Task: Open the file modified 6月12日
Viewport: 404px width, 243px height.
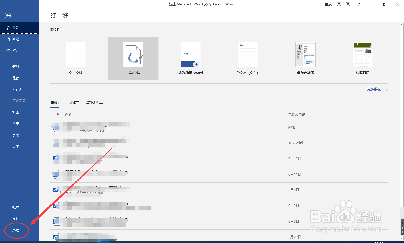Action: (219, 159)
